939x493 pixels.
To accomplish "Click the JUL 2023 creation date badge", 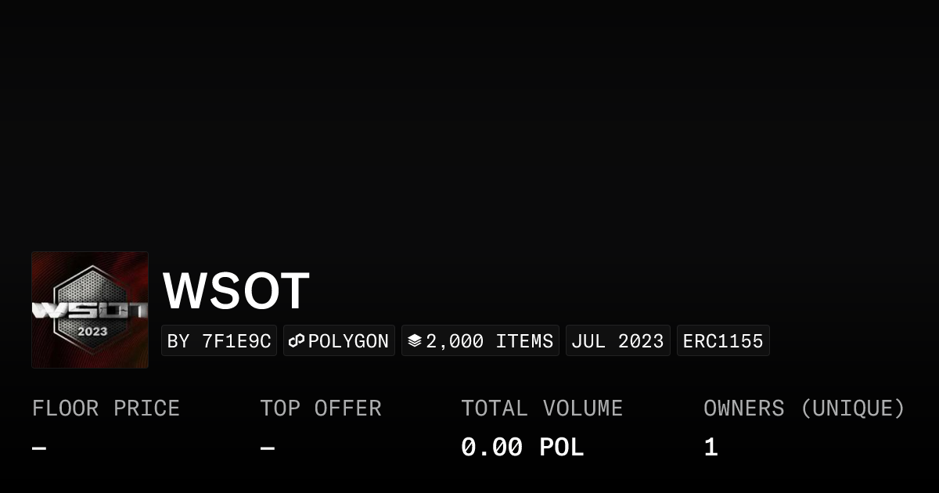I will [617, 341].
